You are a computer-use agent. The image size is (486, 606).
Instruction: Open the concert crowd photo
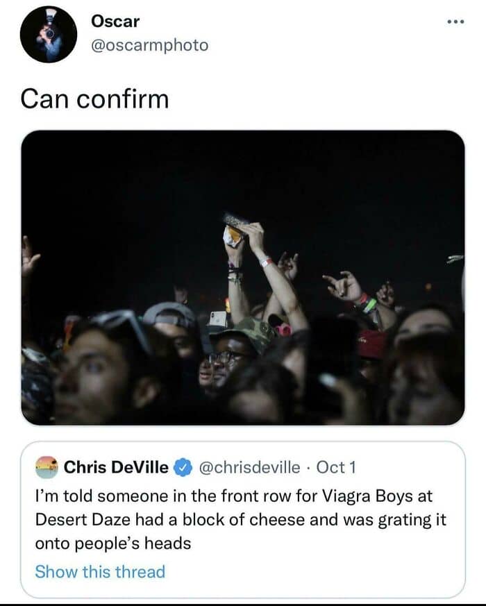[243, 277]
